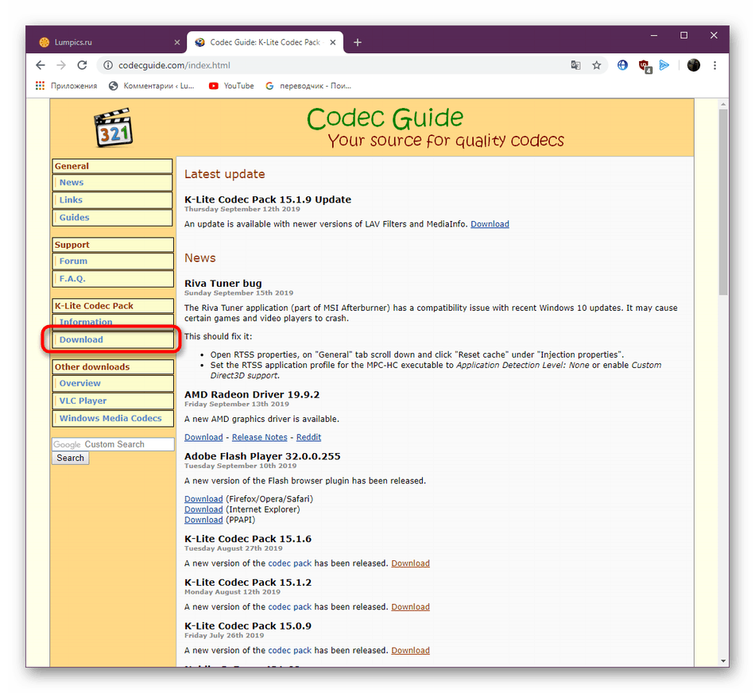Click the browser forward arrow

point(61,65)
